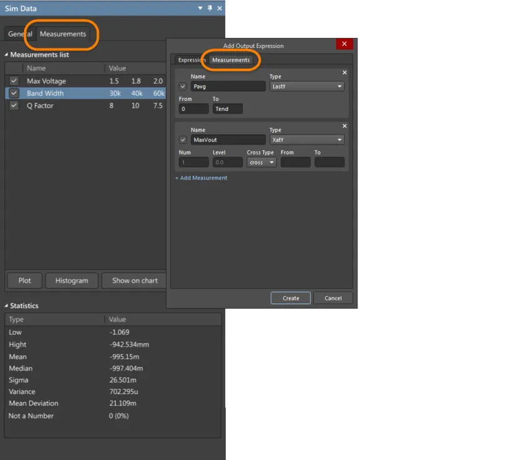This screenshot has height=460, width=524.
Task: Click the Show on chart button
Action: coord(135,280)
